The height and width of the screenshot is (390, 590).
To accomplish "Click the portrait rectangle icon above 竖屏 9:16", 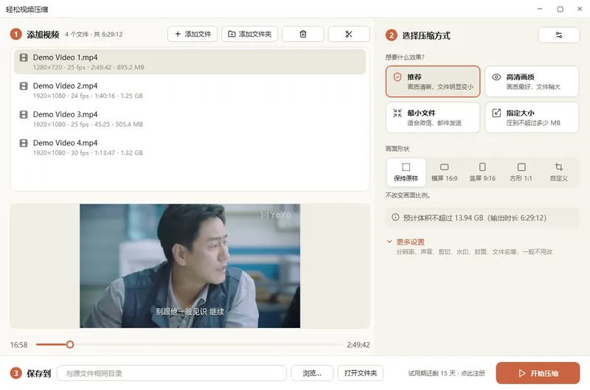I will click(x=482, y=167).
